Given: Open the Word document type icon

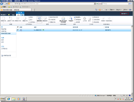Looking at the screenshot, I should pyautogui.click(x=21, y=30).
